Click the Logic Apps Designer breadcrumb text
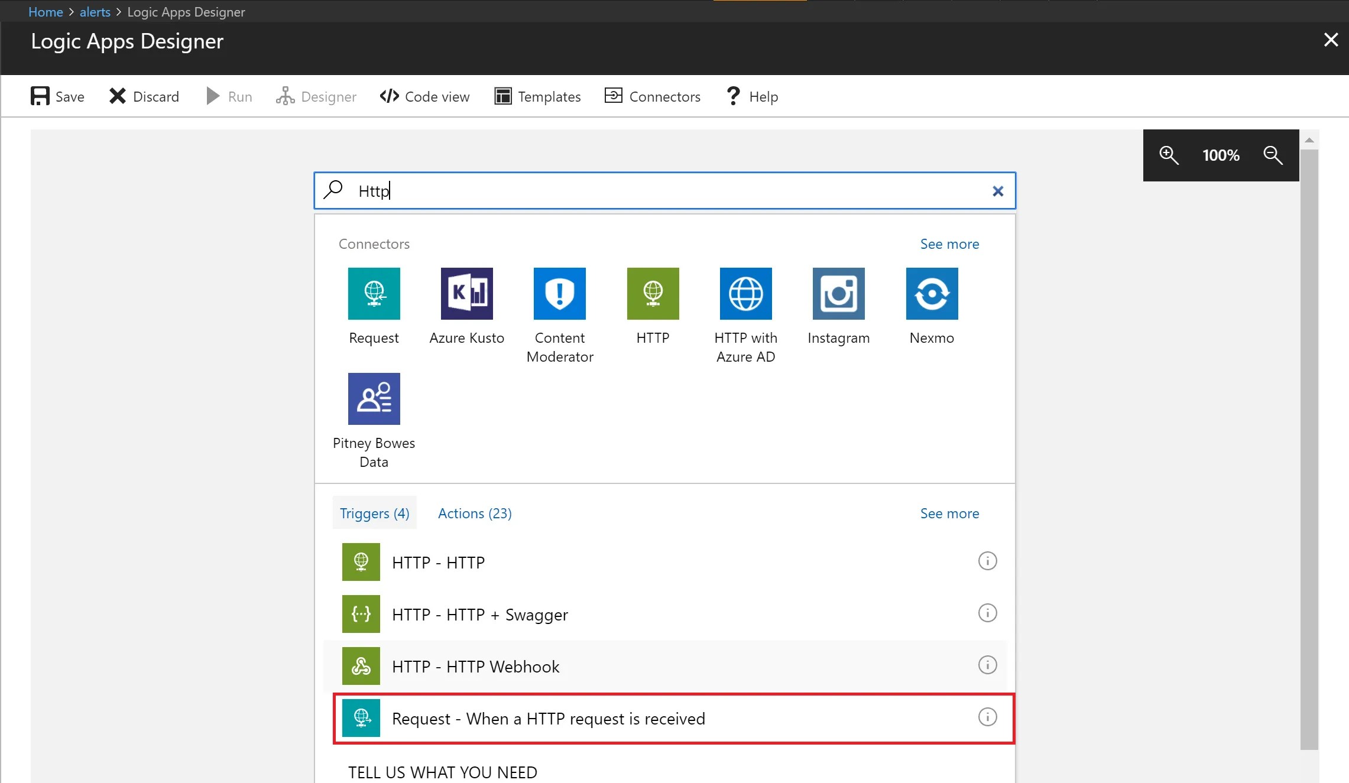The width and height of the screenshot is (1349, 783). point(186,12)
